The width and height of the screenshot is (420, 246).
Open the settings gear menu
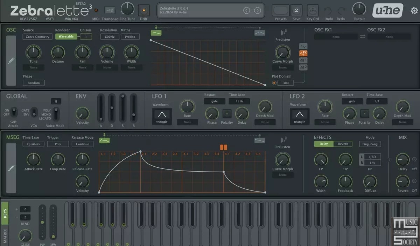pos(414,10)
